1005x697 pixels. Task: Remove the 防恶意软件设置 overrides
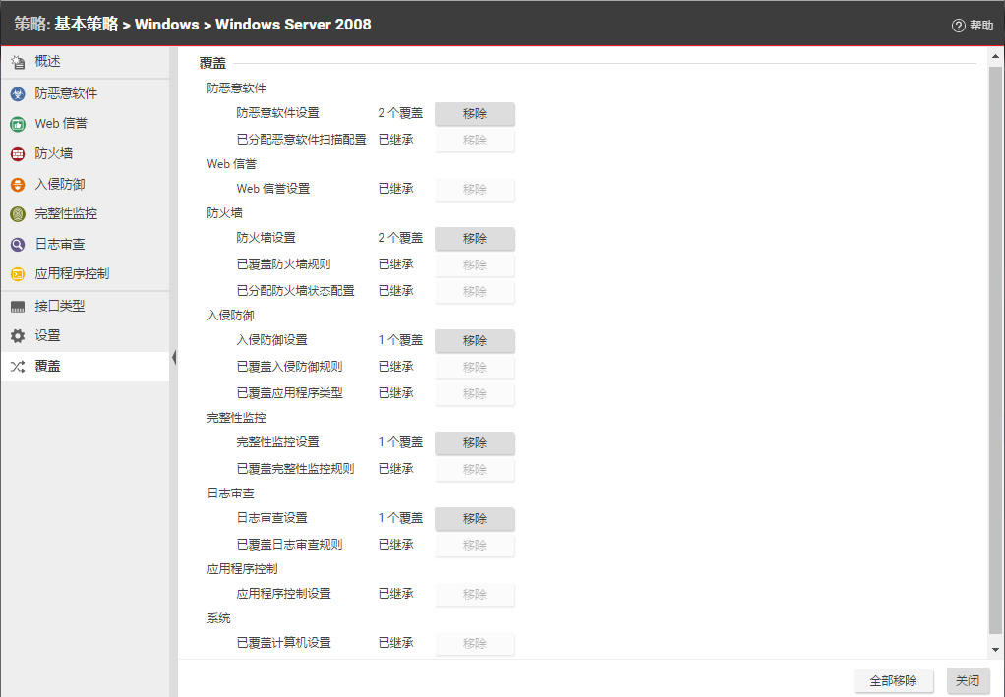(x=475, y=114)
